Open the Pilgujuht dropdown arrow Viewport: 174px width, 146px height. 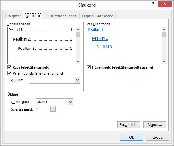coord(78,80)
